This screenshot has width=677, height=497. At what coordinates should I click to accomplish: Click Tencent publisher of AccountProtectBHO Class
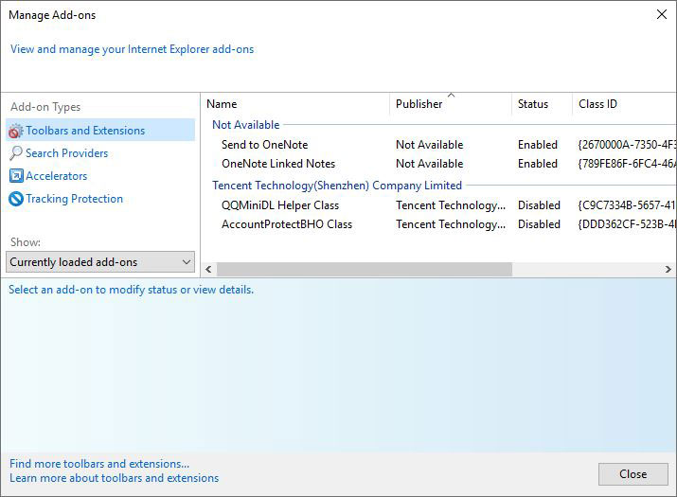451,224
